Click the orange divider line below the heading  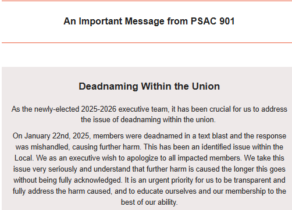(147, 42)
